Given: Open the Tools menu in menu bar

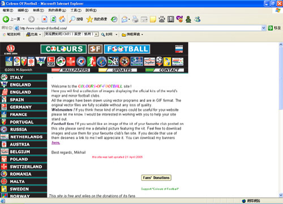Looking at the screenshot, I should [x=76, y=10].
